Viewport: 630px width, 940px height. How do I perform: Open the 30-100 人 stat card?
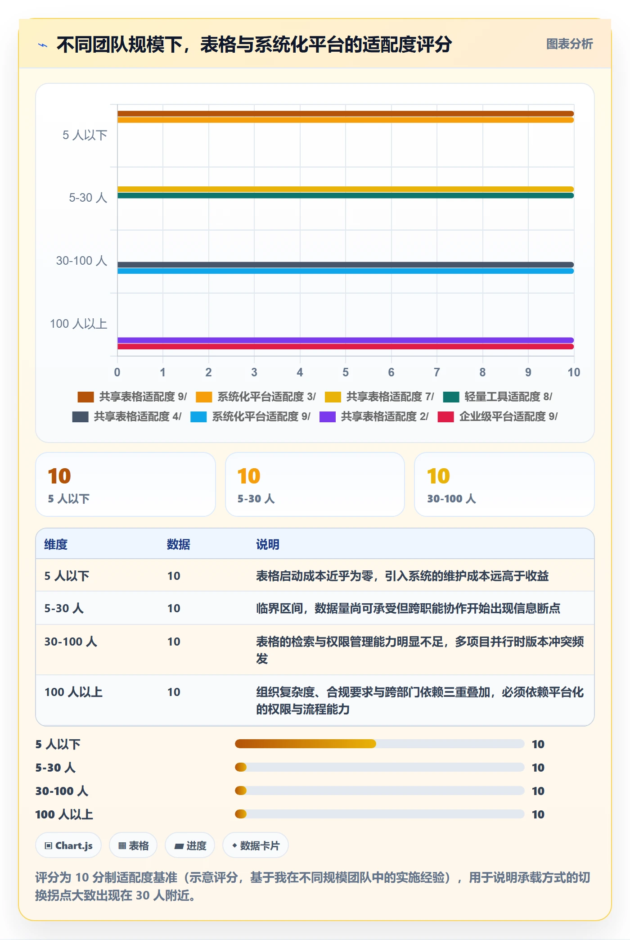pos(504,484)
